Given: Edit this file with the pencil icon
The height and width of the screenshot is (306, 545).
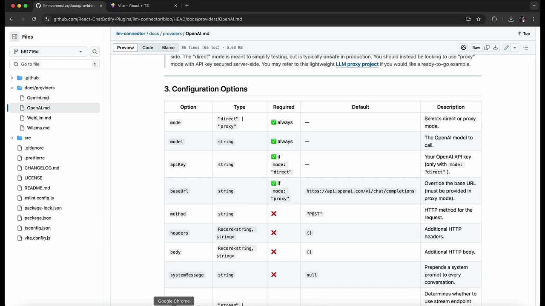Looking at the screenshot, I should [x=506, y=48].
